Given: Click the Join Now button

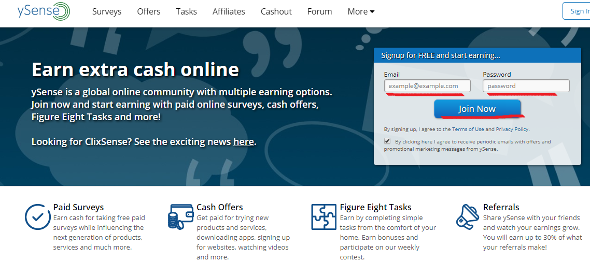Looking at the screenshot, I should coord(477,109).
